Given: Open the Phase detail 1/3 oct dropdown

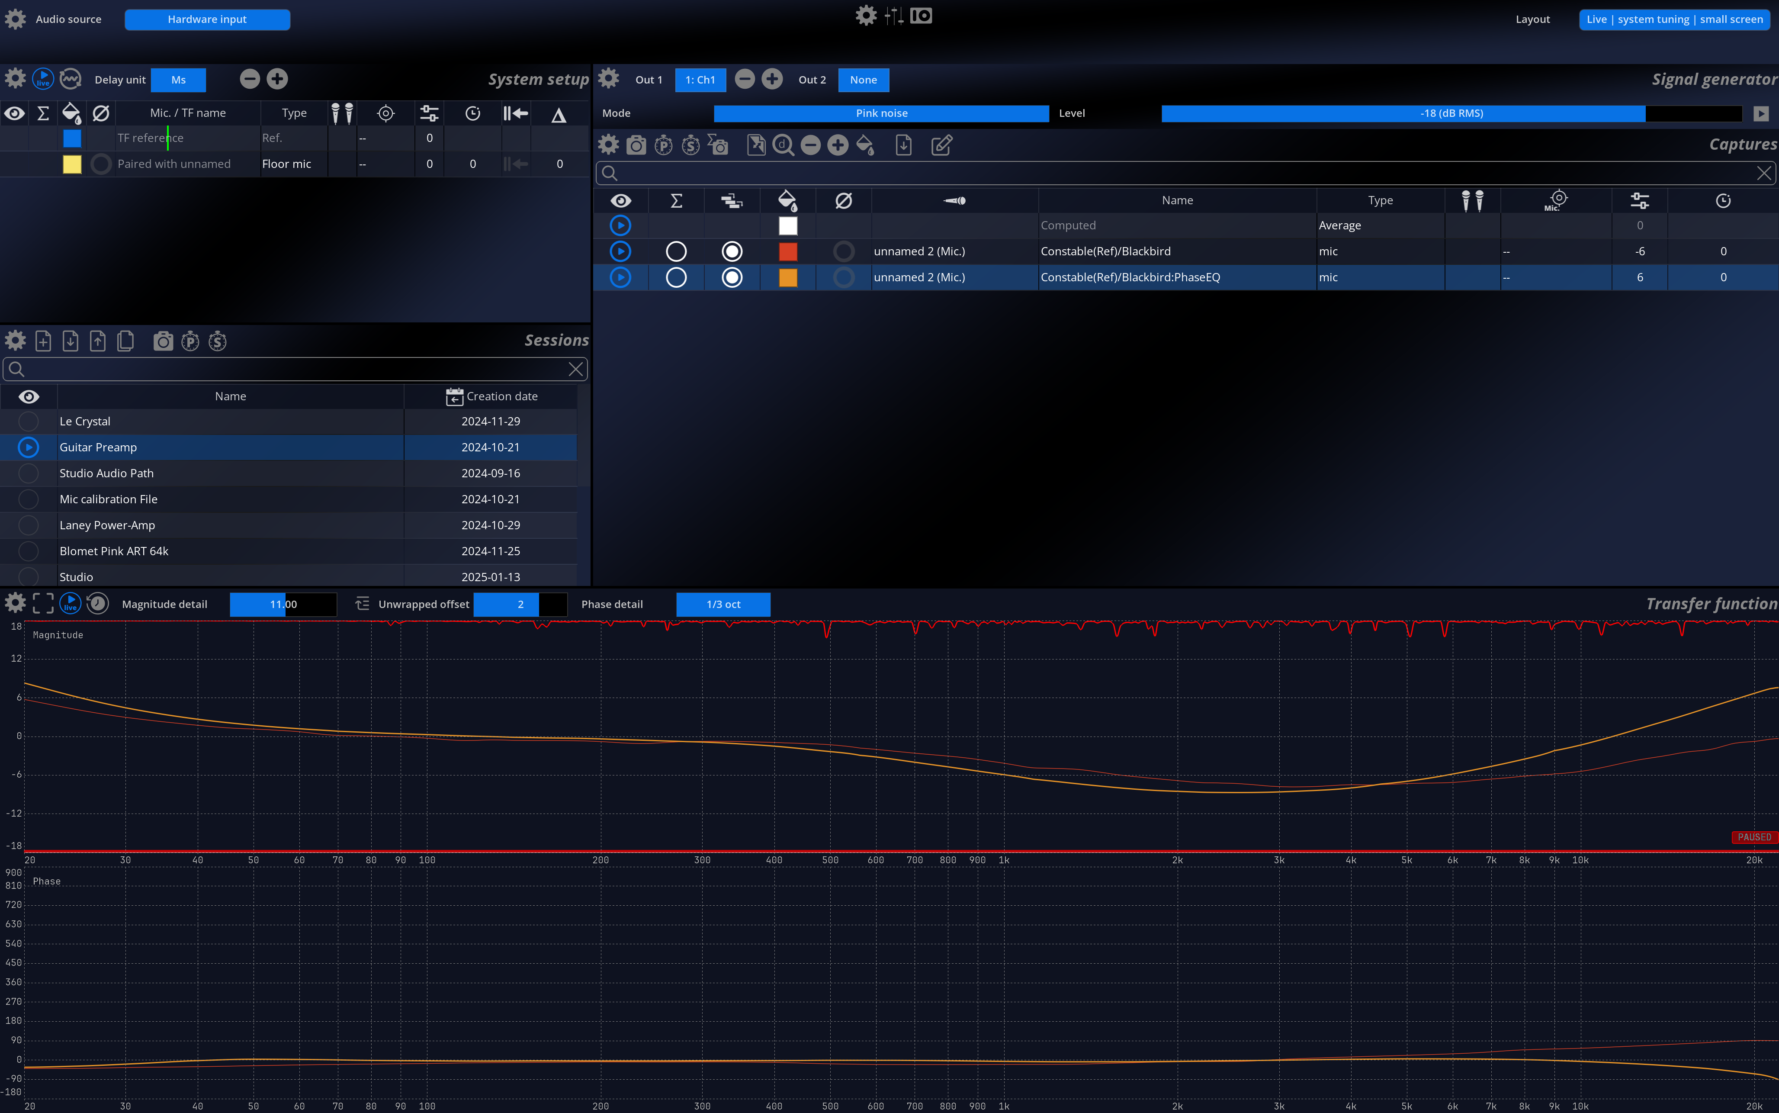Looking at the screenshot, I should pos(723,605).
